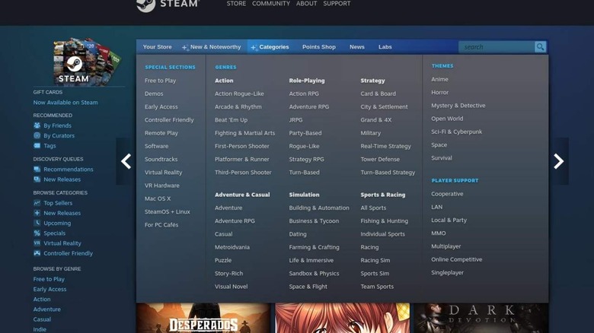Collapse the Categories dropdown menu
The height and width of the screenshot is (333, 594).
pos(270,47)
